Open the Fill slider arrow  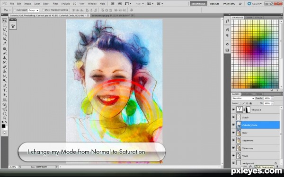(272, 103)
